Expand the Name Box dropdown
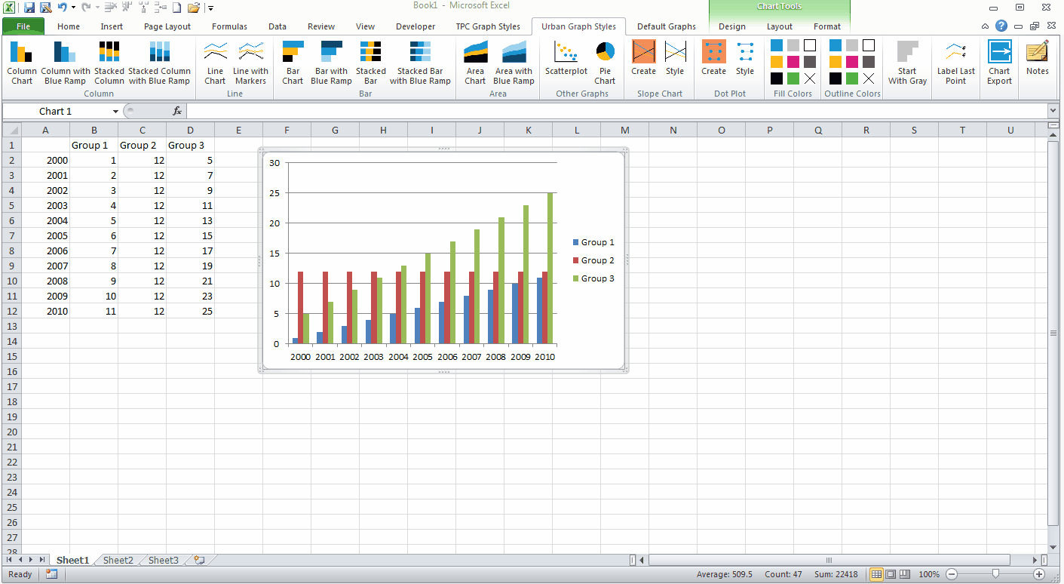This screenshot has width=1064, height=584. click(x=115, y=112)
